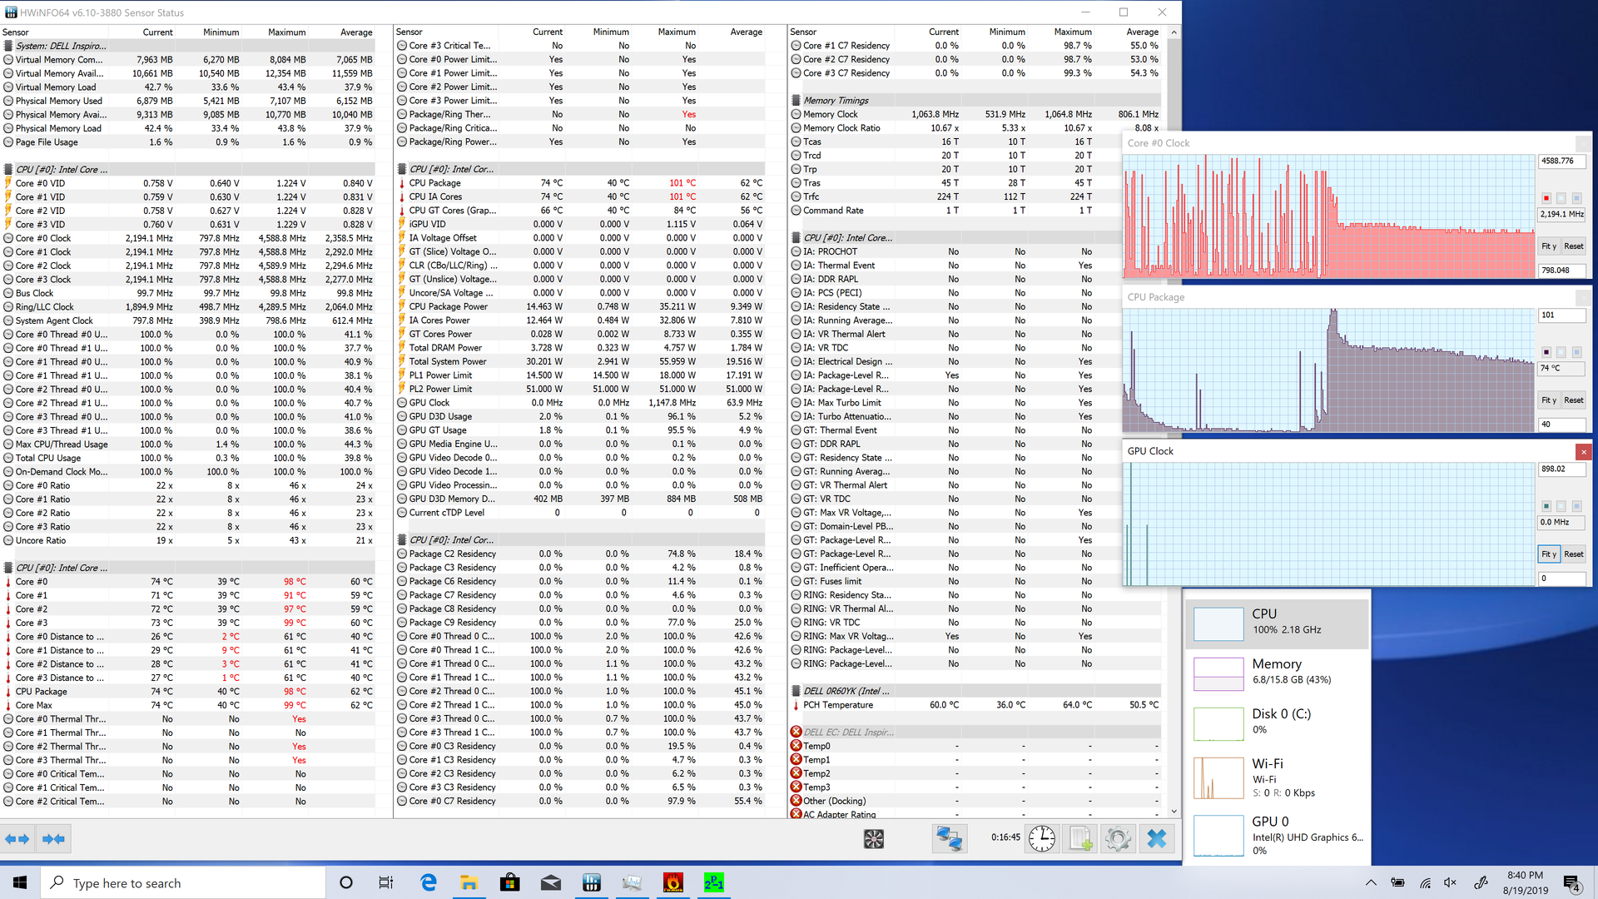Image resolution: width=1598 pixels, height=899 pixels.
Task: Click the teal swatch in GPU Clock graph
Action: pos(1546,506)
